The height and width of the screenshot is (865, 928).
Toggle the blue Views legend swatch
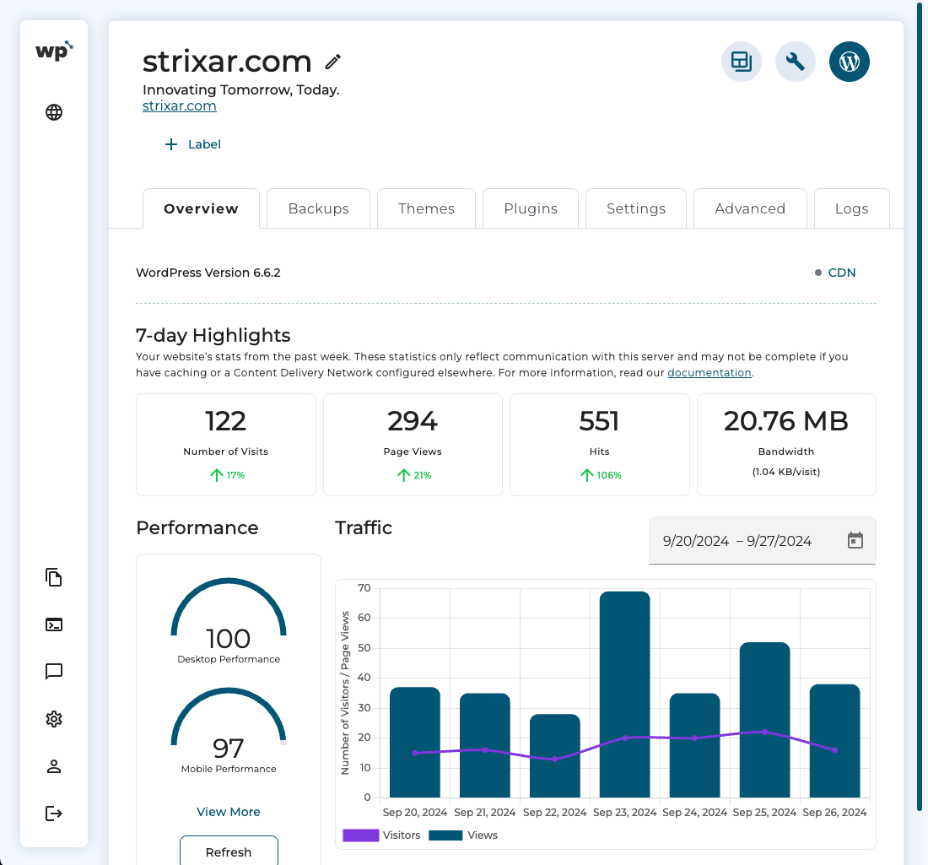(445, 835)
